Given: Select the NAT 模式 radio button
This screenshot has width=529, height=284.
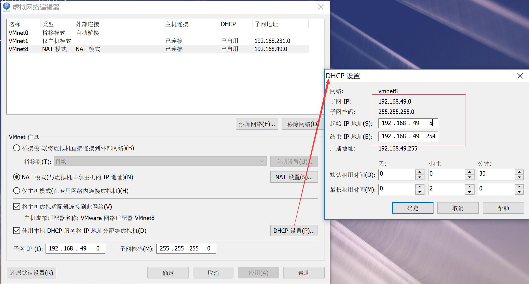Looking at the screenshot, I should tap(16, 177).
